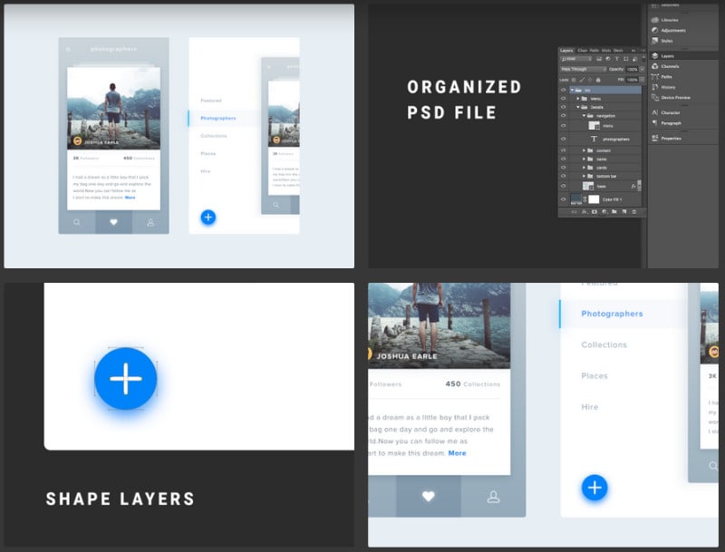Click the add layer style fx icon
Screen dimensions: 725x552
(x=584, y=212)
